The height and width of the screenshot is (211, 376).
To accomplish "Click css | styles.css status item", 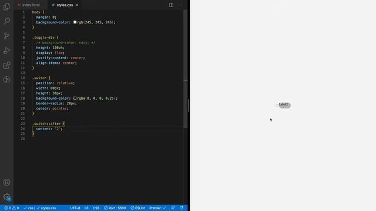I will coord(40,208).
